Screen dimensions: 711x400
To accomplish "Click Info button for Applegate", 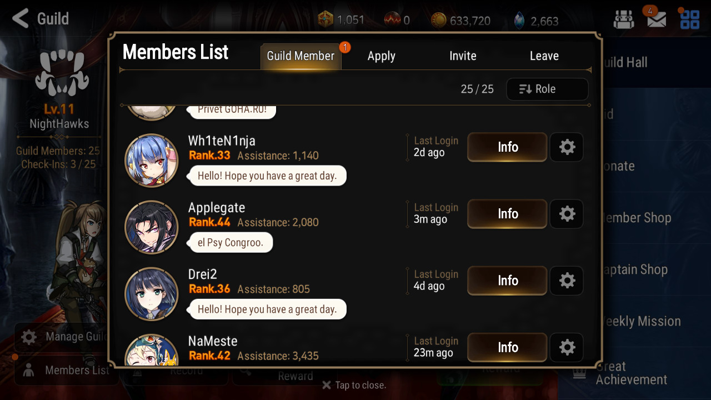I will coord(507,214).
